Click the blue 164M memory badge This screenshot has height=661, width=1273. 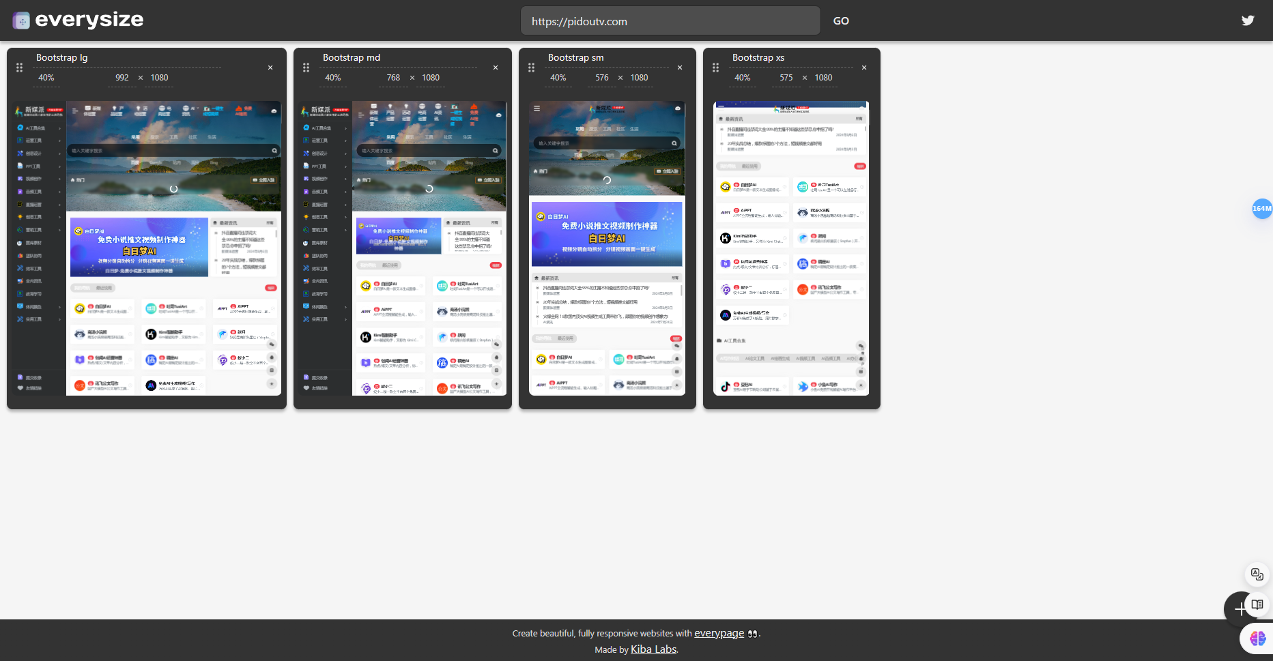(1262, 209)
